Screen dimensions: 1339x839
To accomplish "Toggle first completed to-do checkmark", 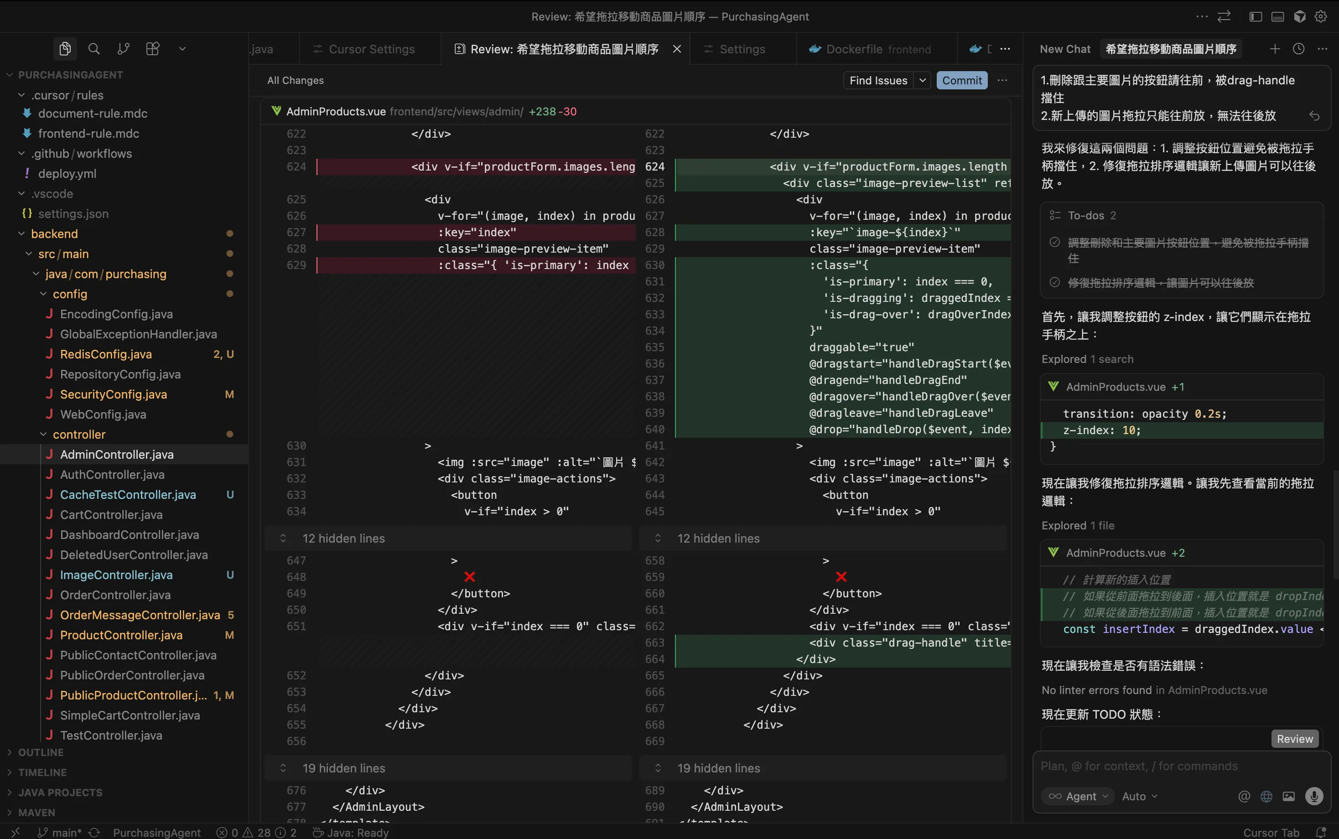I will pyautogui.click(x=1055, y=243).
